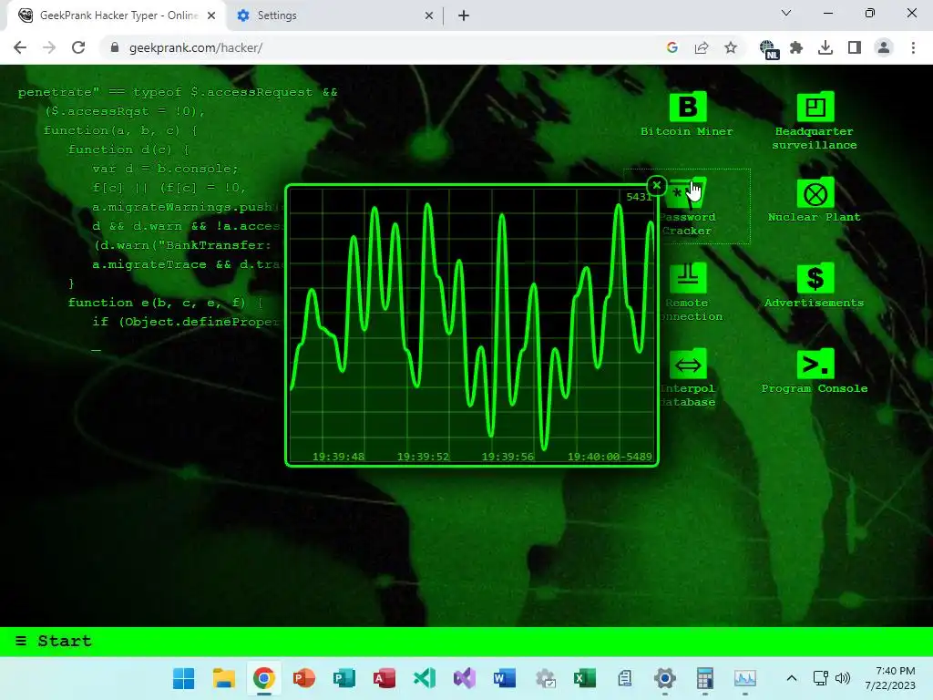
Task: Open the Password Cracker folder icon
Action: 687,193
